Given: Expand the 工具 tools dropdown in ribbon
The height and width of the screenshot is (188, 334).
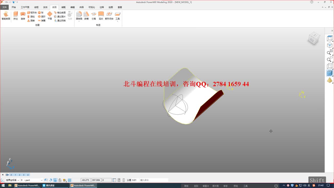Looking at the screenshot, I should (x=118, y=21).
